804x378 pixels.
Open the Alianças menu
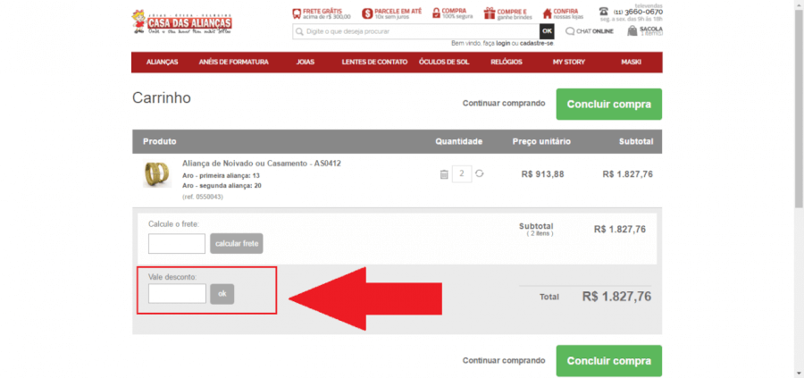163,62
